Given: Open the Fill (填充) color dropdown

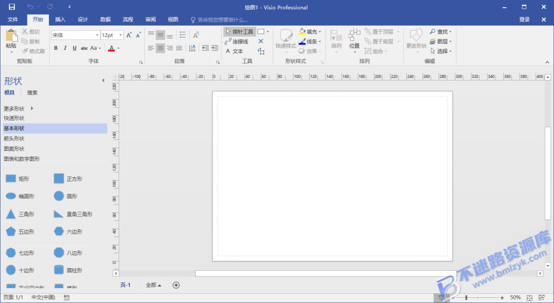Looking at the screenshot, I should tap(320, 32).
